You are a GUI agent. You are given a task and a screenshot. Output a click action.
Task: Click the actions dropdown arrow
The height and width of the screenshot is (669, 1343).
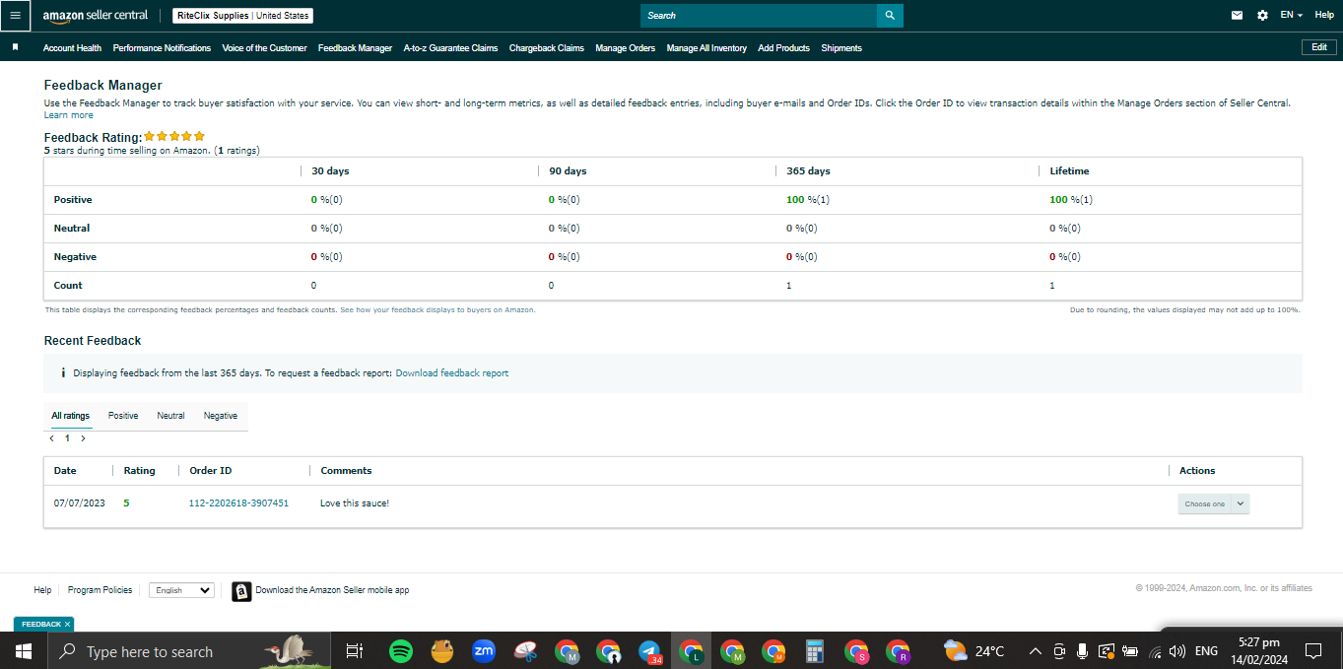[x=1241, y=503]
